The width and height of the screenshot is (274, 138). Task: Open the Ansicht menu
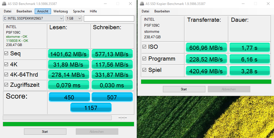(43, 11)
